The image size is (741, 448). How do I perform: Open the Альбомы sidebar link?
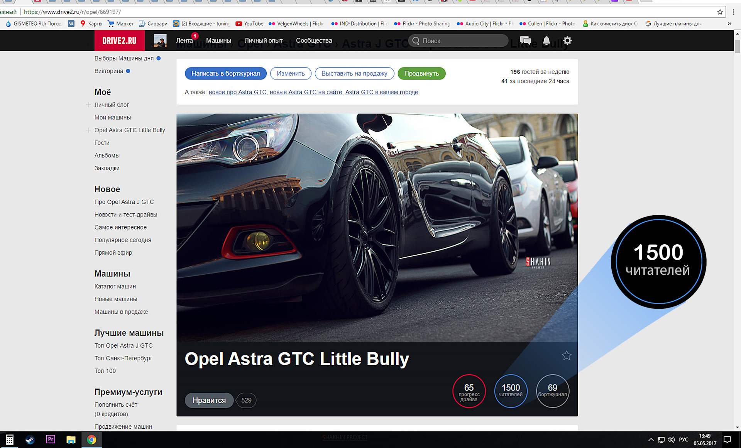pyautogui.click(x=107, y=156)
